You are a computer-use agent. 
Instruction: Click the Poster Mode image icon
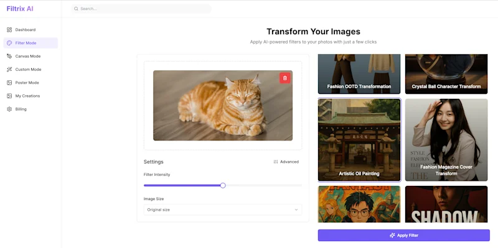9,83
